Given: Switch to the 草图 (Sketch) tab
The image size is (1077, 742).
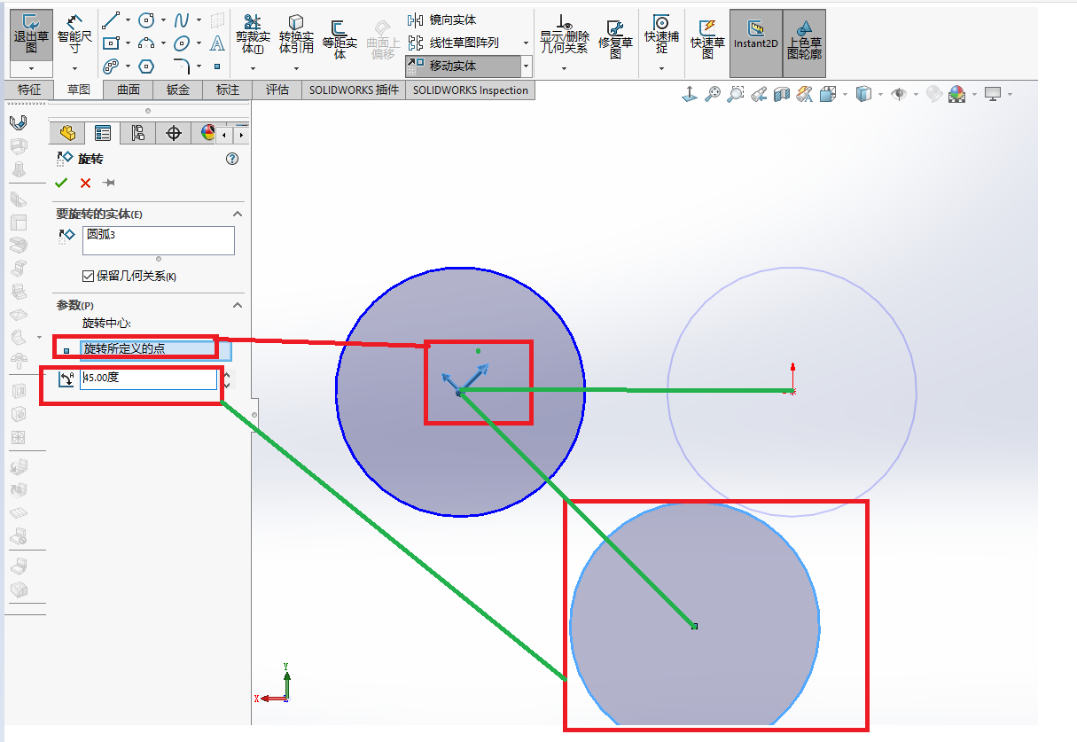Looking at the screenshot, I should [79, 90].
